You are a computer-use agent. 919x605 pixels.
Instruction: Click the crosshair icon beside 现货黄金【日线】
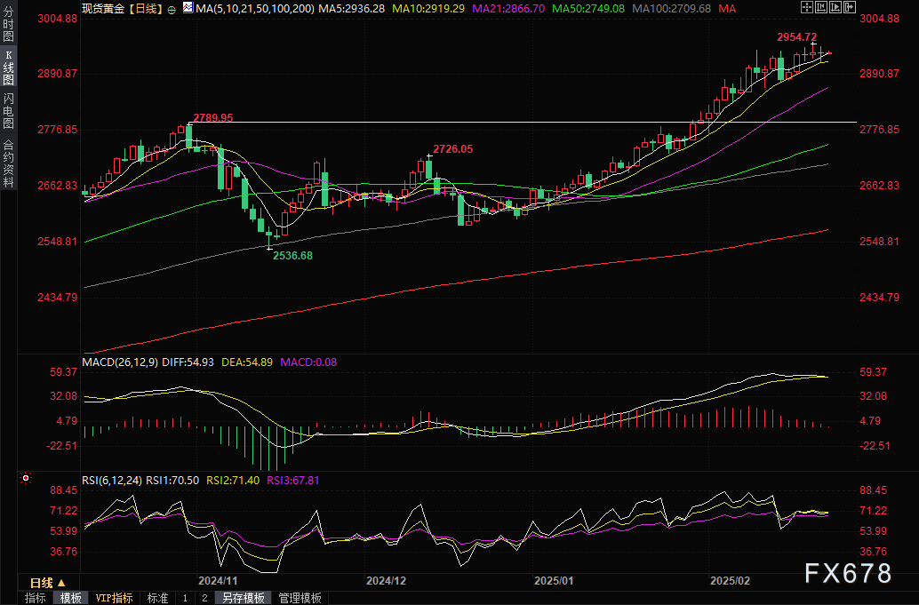tap(174, 8)
